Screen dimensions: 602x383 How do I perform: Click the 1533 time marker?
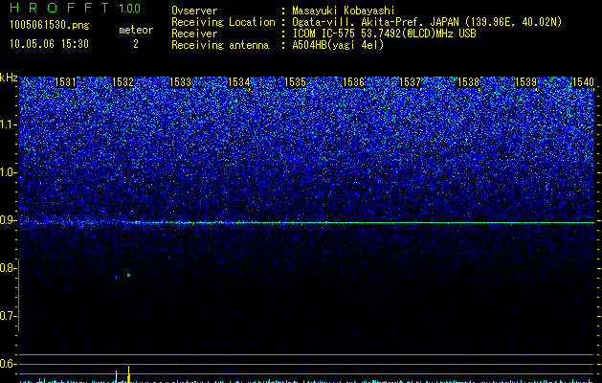pyautogui.click(x=181, y=82)
